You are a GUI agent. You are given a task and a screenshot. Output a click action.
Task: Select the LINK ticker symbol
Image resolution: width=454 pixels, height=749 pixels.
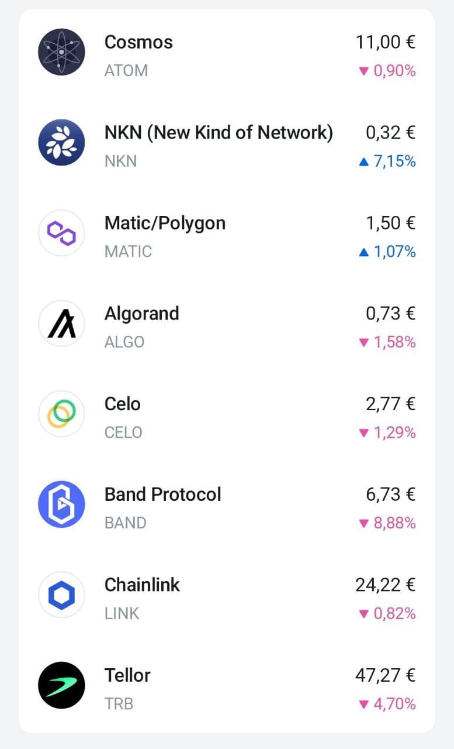coord(122,613)
